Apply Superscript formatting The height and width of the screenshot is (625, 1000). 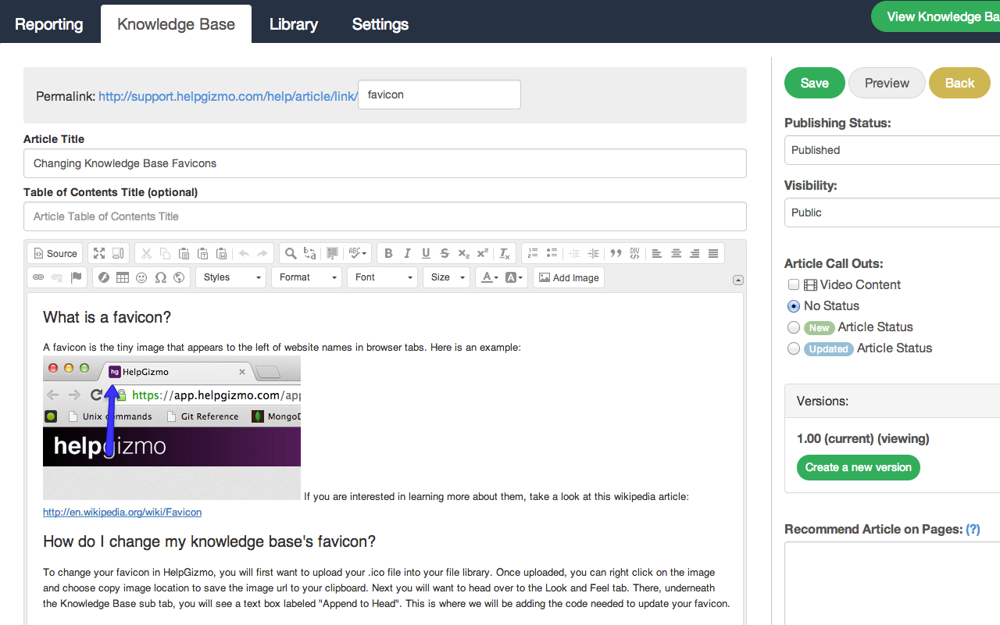pyautogui.click(x=482, y=253)
